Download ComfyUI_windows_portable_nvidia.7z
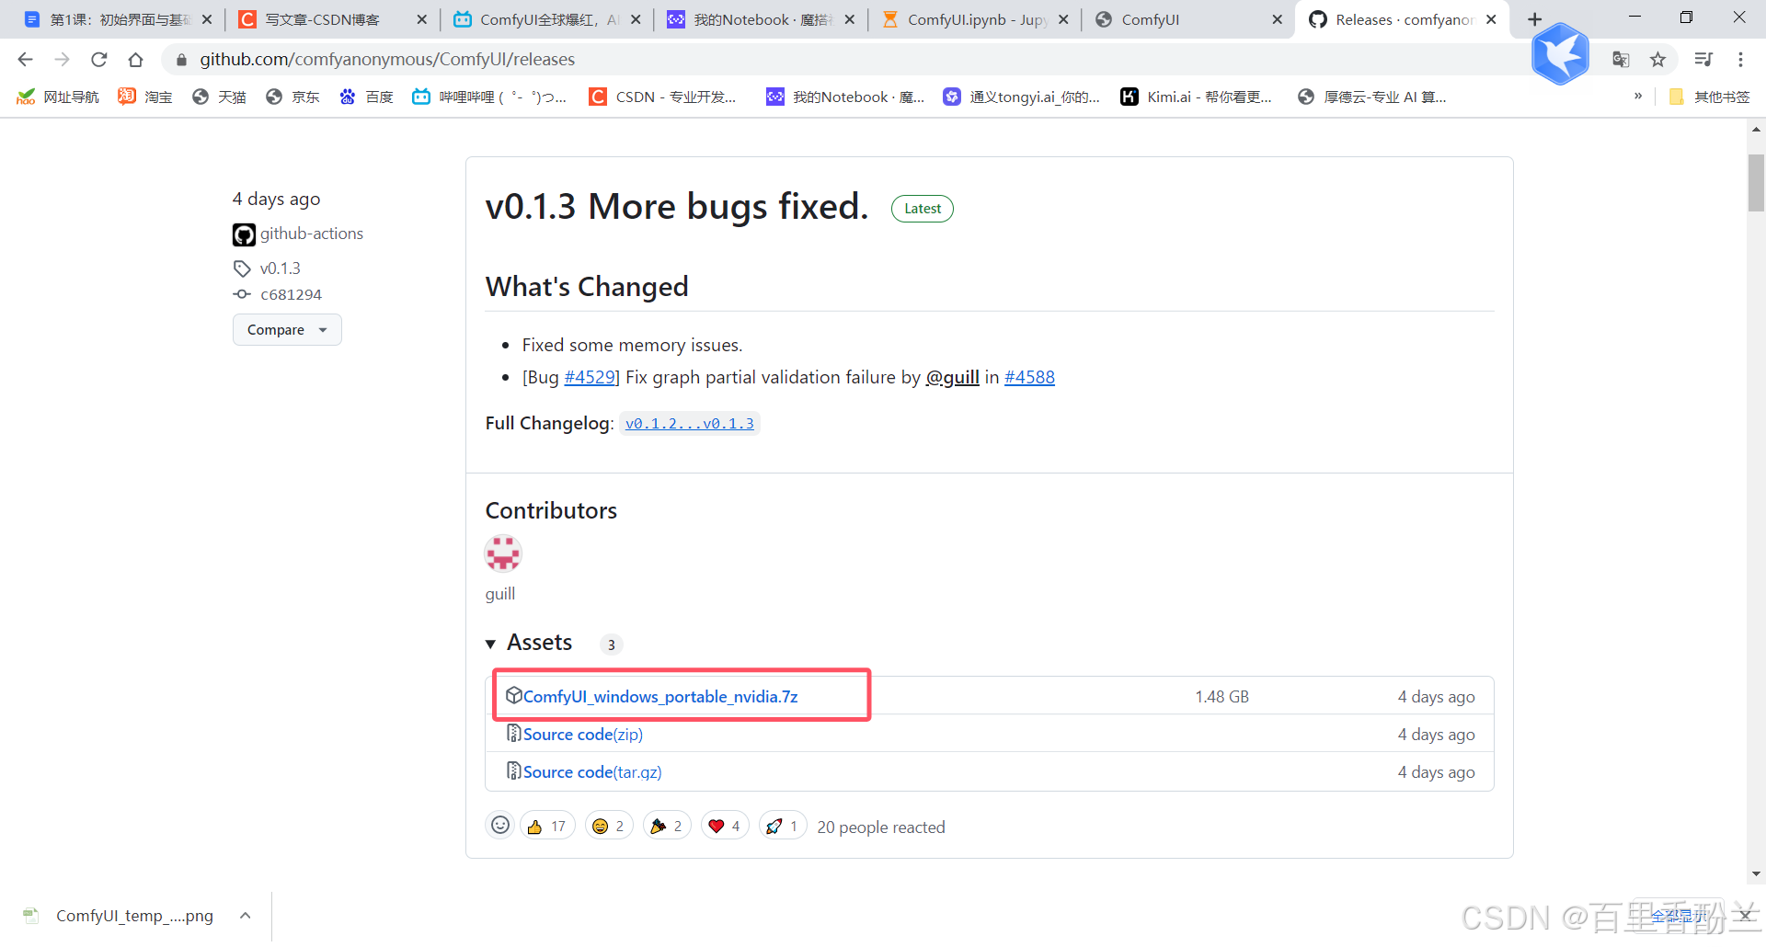Image resolution: width=1766 pixels, height=947 pixels. [x=659, y=697]
